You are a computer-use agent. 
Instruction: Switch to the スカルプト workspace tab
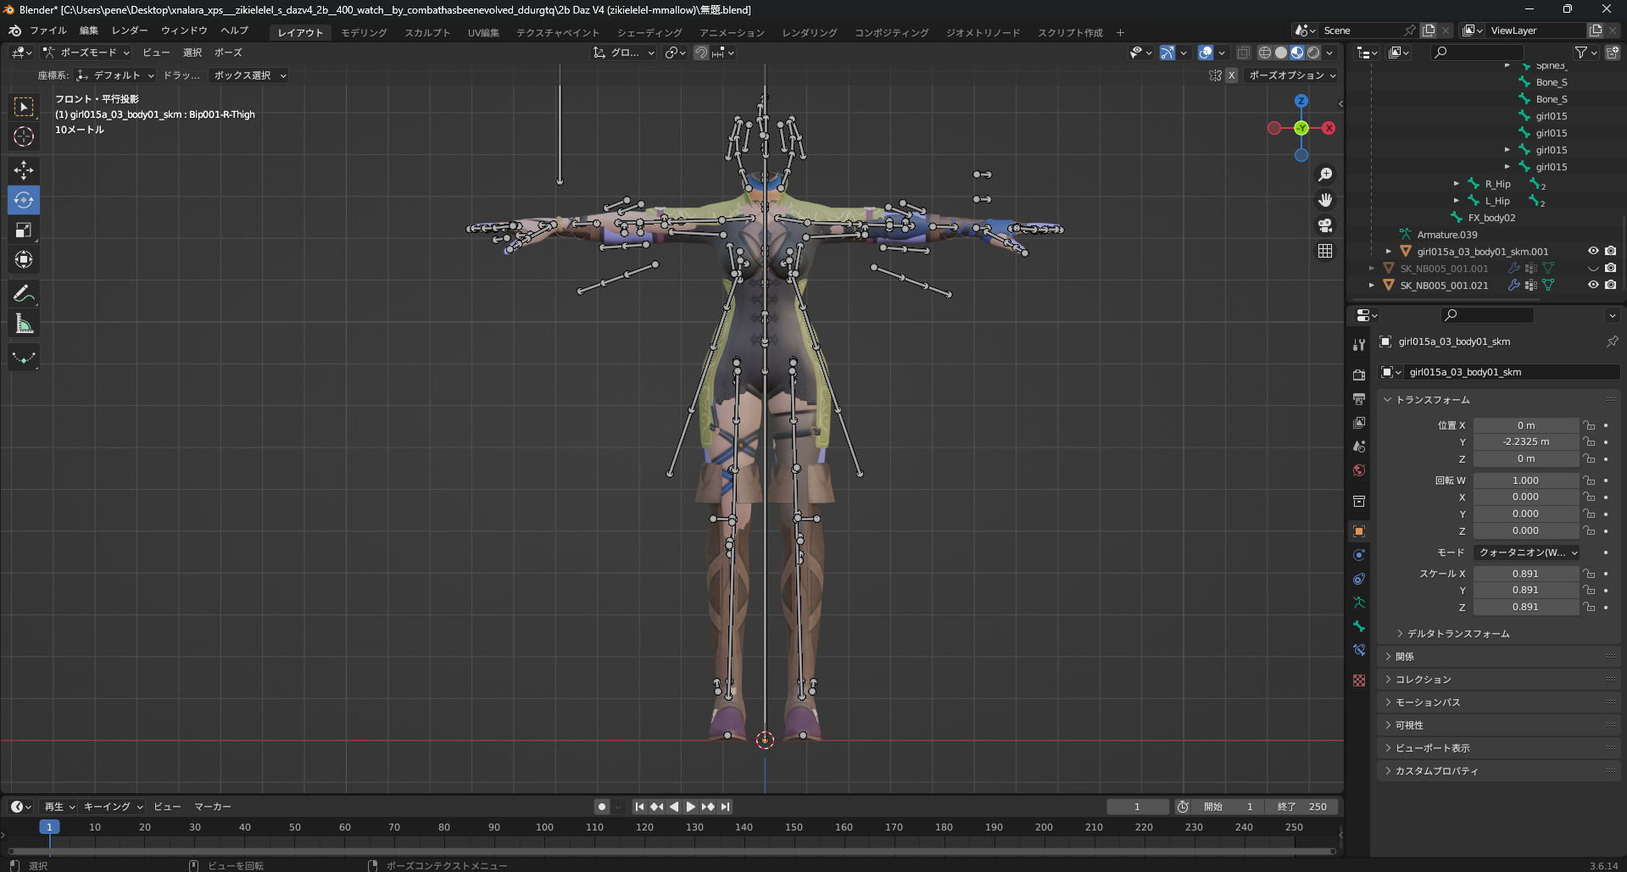tap(427, 32)
